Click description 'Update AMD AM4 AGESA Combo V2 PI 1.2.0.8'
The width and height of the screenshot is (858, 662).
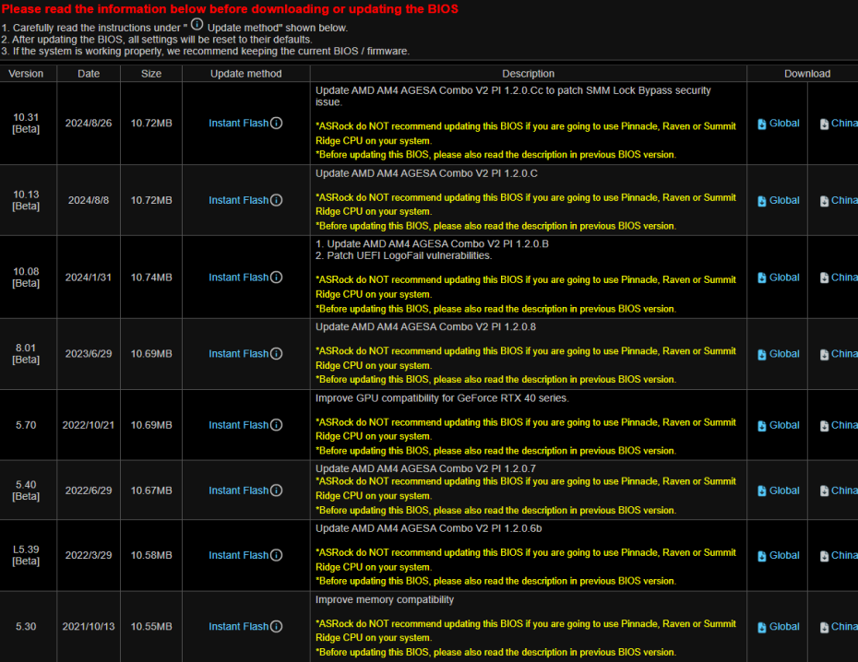pos(425,327)
